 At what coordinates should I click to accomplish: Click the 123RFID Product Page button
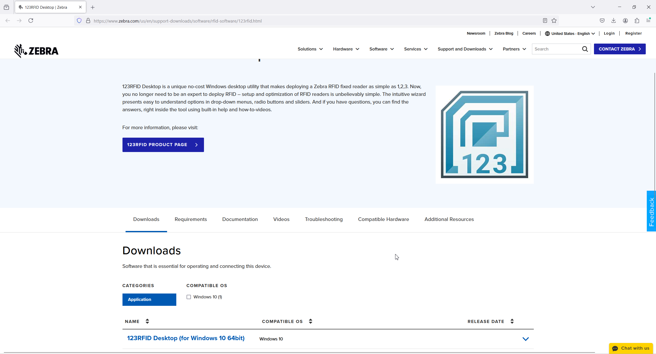(x=163, y=145)
